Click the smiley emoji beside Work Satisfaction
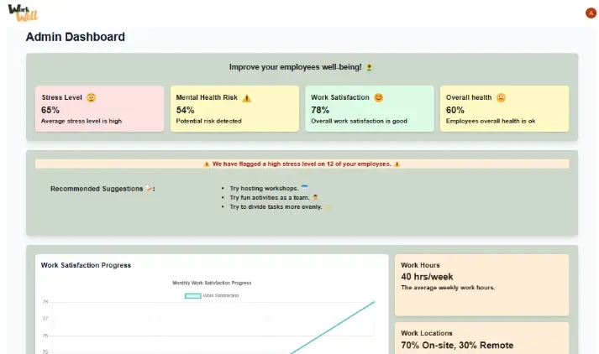 pyautogui.click(x=378, y=97)
